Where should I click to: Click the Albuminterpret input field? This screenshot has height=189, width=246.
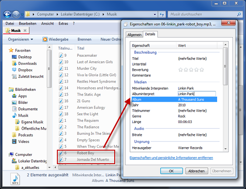tap(197, 94)
